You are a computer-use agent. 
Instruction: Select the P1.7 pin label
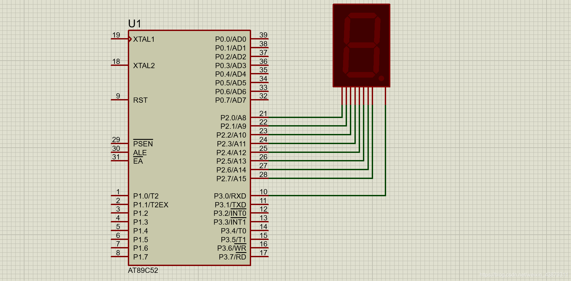tap(141, 257)
